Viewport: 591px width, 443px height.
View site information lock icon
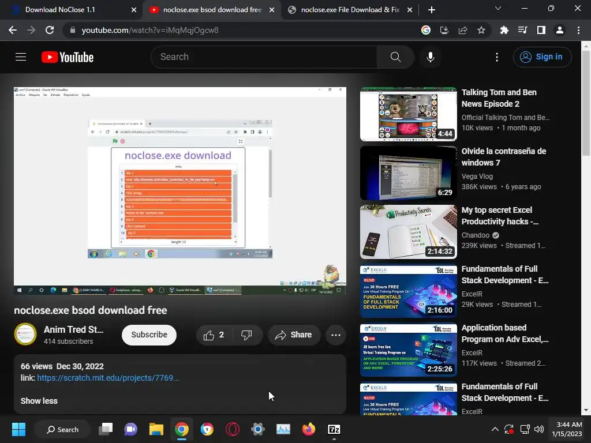pyautogui.click(x=73, y=30)
